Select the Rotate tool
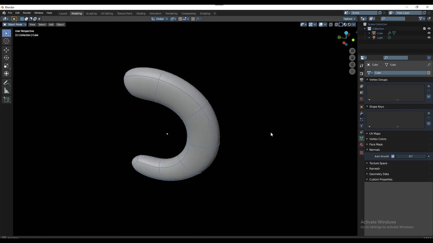Screen dimensions: 433x243 pyautogui.click(x=6, y=58)
